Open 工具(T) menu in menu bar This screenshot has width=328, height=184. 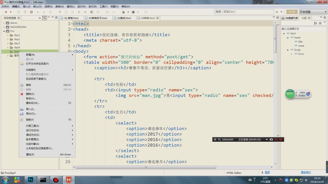point(104,6)
